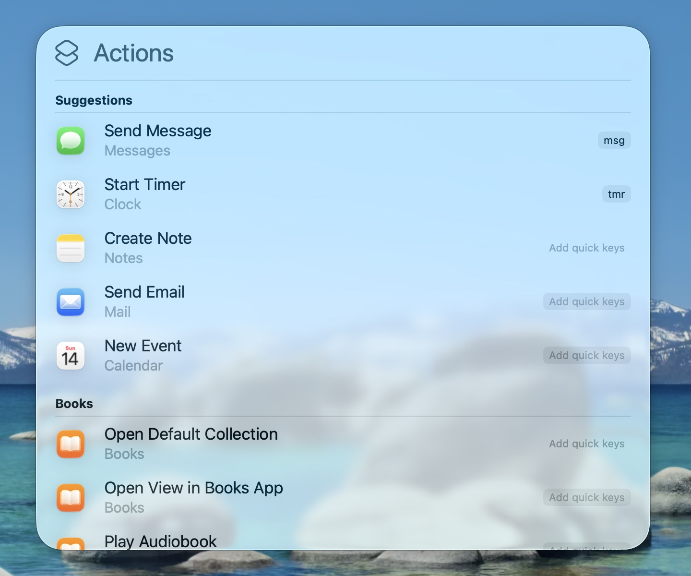Image resolution: width=691 pixels, height=576 pixels.
Task: Click Books subtitle under Open View in Books App
Action: click(x=124, y=508)
